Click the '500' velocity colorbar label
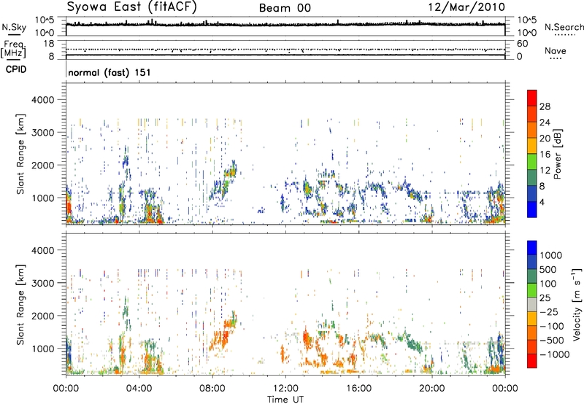This screenshot has width=584, height=404. 547,270
